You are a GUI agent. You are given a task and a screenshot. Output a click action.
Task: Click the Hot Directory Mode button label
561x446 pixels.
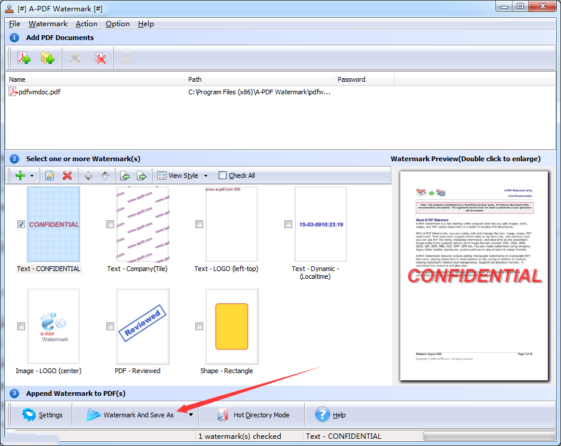click(262, 415)
